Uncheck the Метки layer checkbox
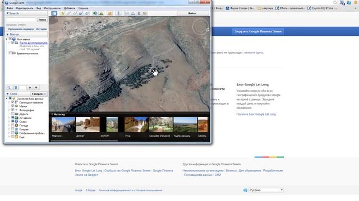Screen dimensions: 359x201 13,106
